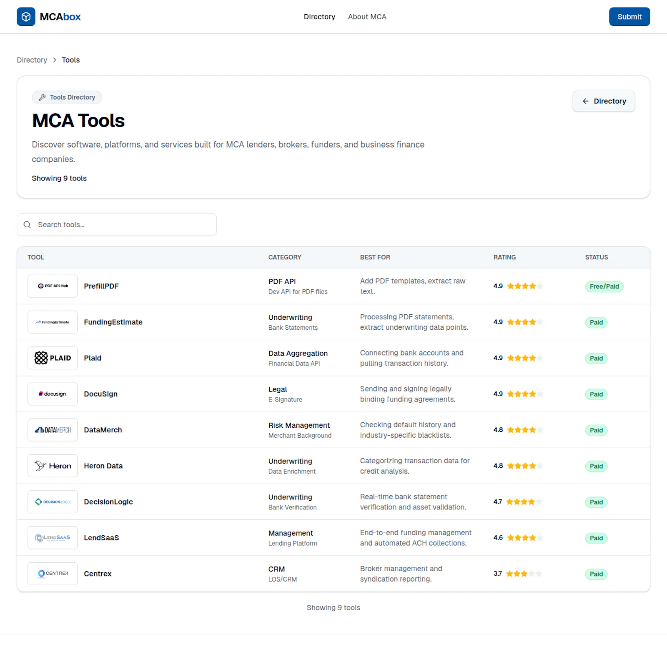Click the PDF API category text
Screen dimensions: 667x667
click(282, 281)
